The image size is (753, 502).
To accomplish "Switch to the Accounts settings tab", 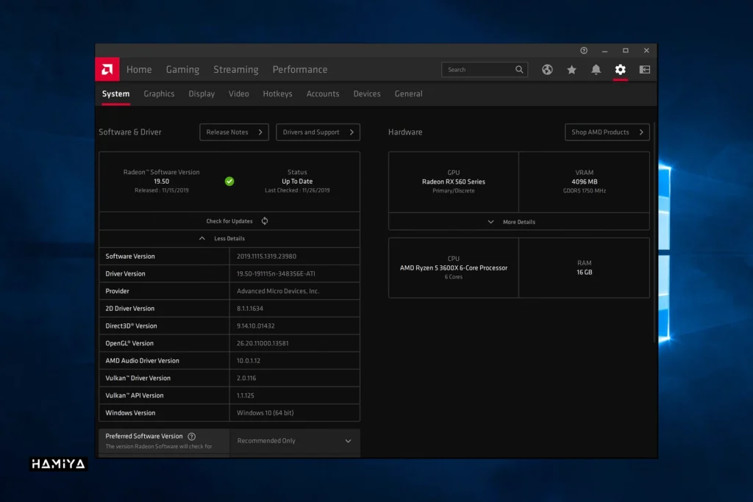I will (323, 93).
